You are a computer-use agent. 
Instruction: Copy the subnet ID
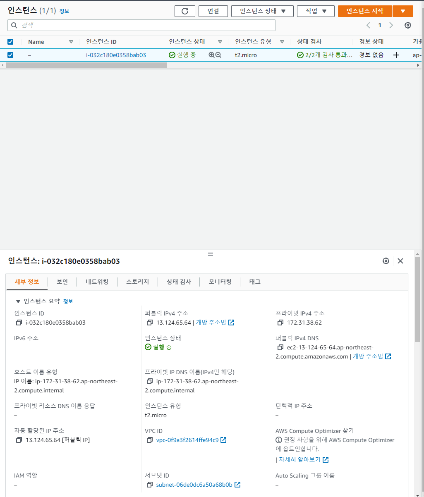click(x=150, y=485)
